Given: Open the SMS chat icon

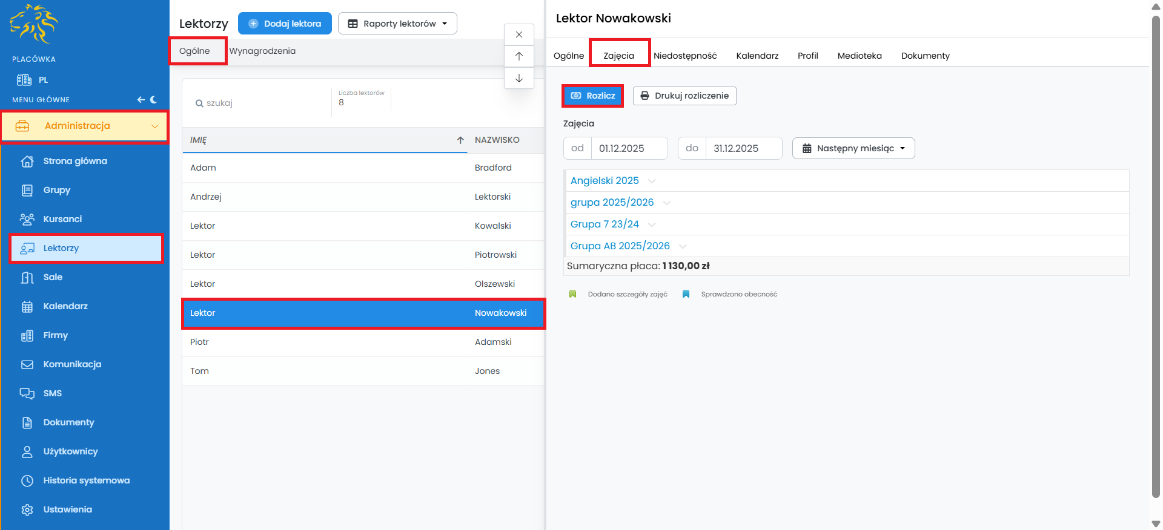Looking at the screenshot, I should click(27, 393).
